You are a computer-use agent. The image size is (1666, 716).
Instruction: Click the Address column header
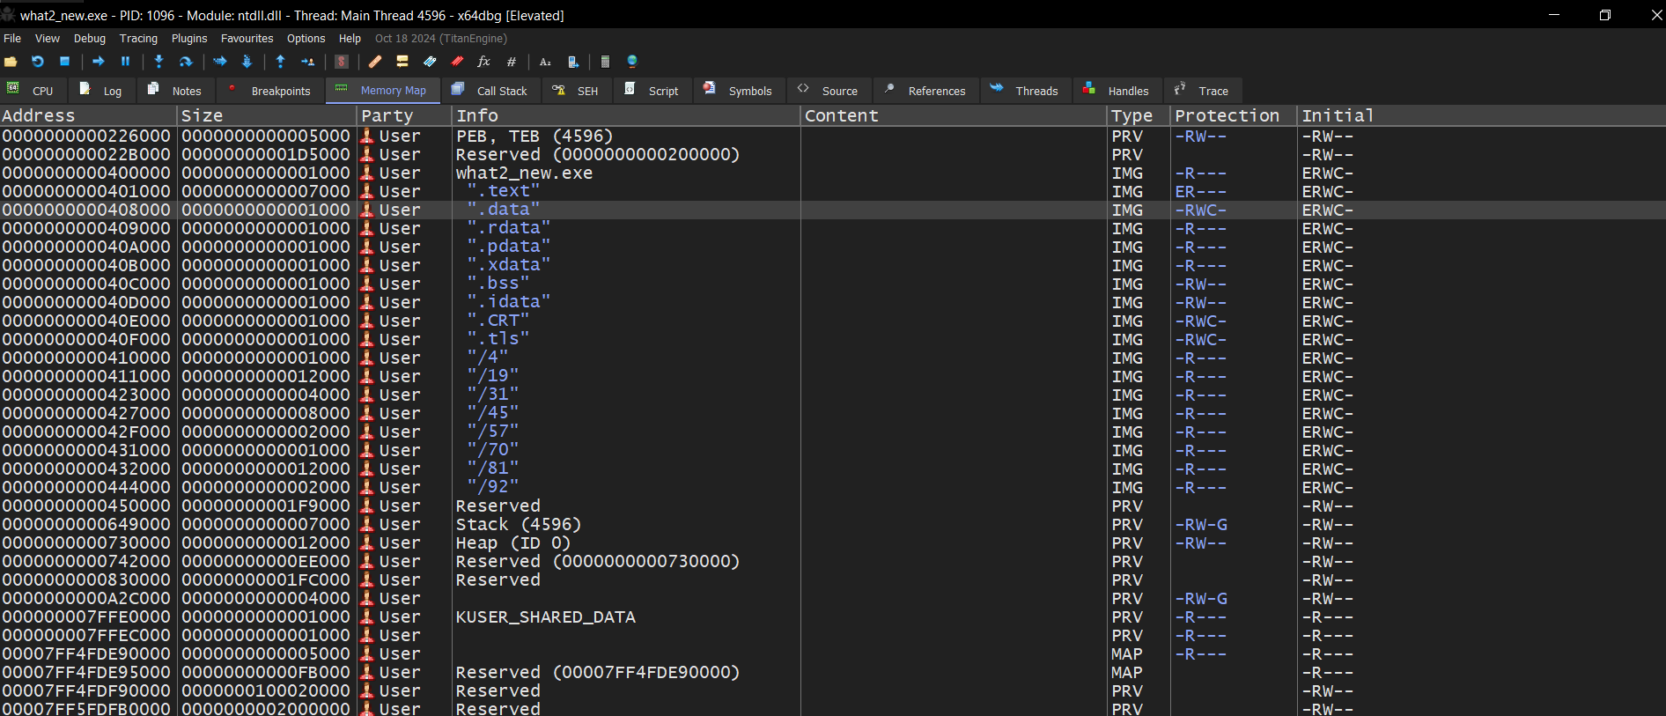89,115
